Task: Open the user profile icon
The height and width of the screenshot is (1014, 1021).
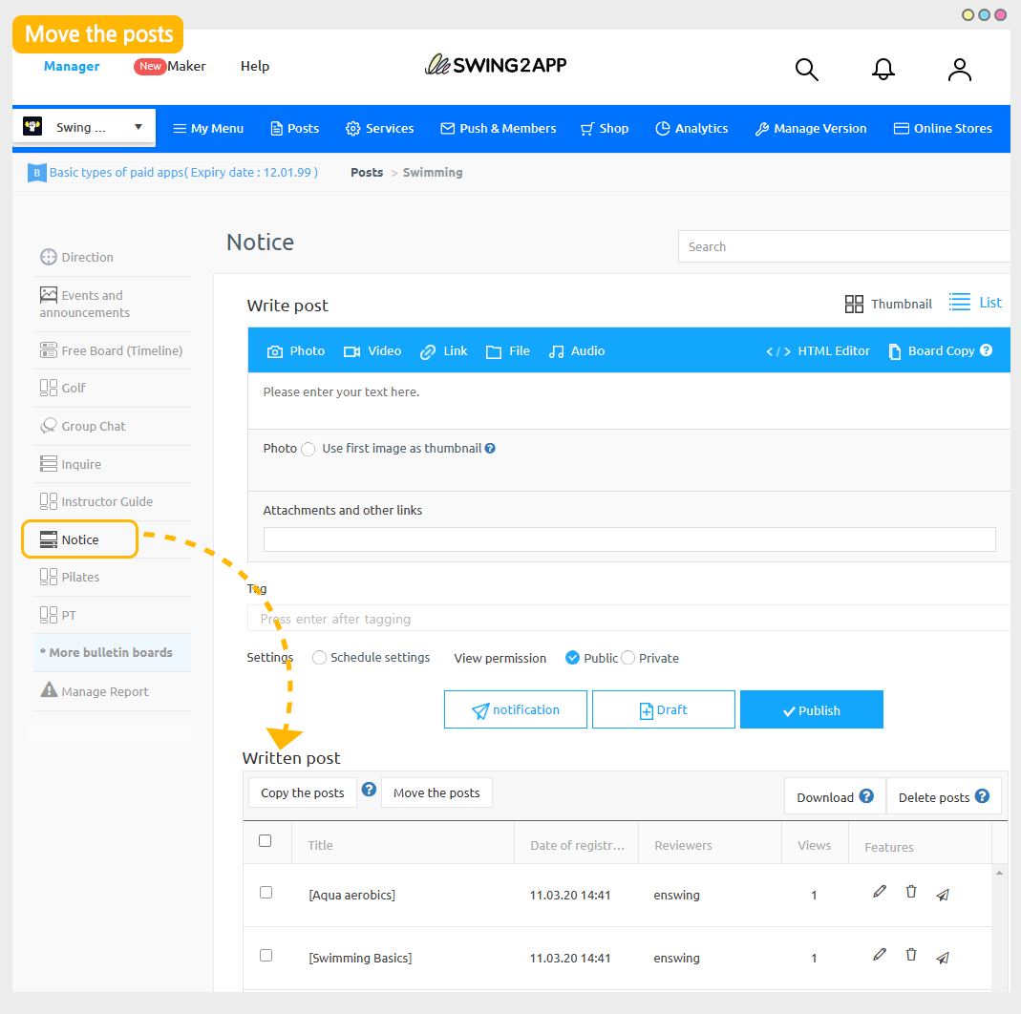Action: 959,70
